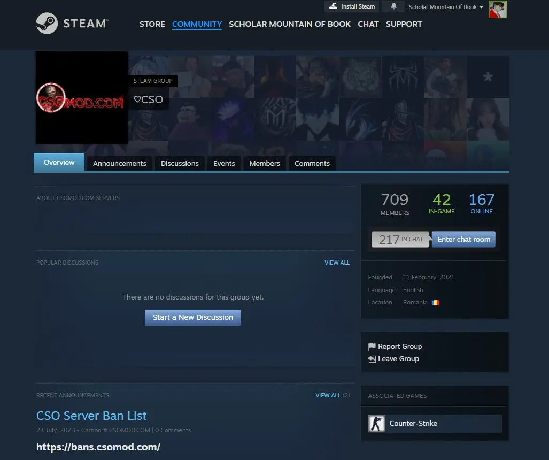Viewport: 549px width, 460px height.
Task: Open the notifications bell icon
Action: pyautogui.click(x=393, y=6)
